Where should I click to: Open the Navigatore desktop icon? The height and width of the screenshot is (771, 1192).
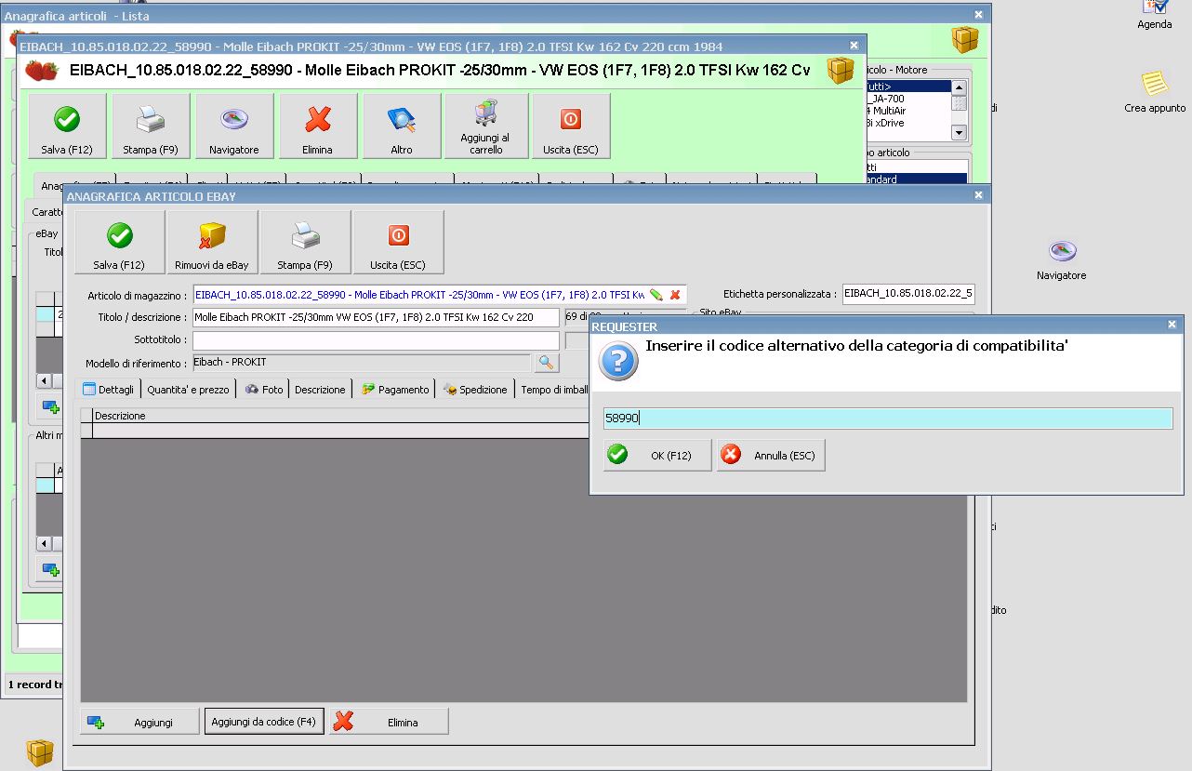coord(1062,260)
